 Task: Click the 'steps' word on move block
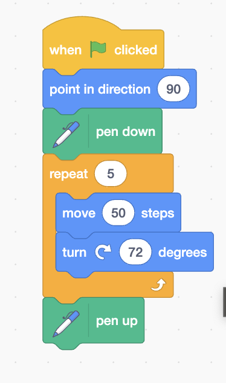click(158, 214)
